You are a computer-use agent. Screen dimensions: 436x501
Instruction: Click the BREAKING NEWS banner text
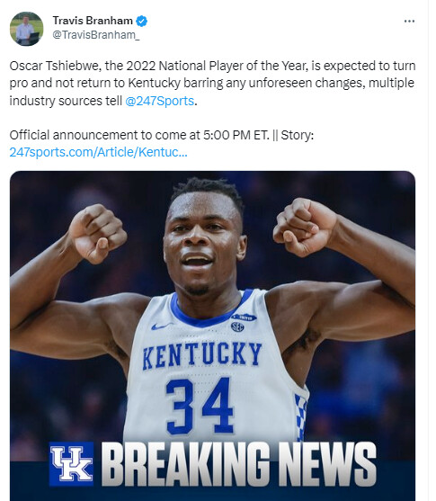click(x=238, y=464)
